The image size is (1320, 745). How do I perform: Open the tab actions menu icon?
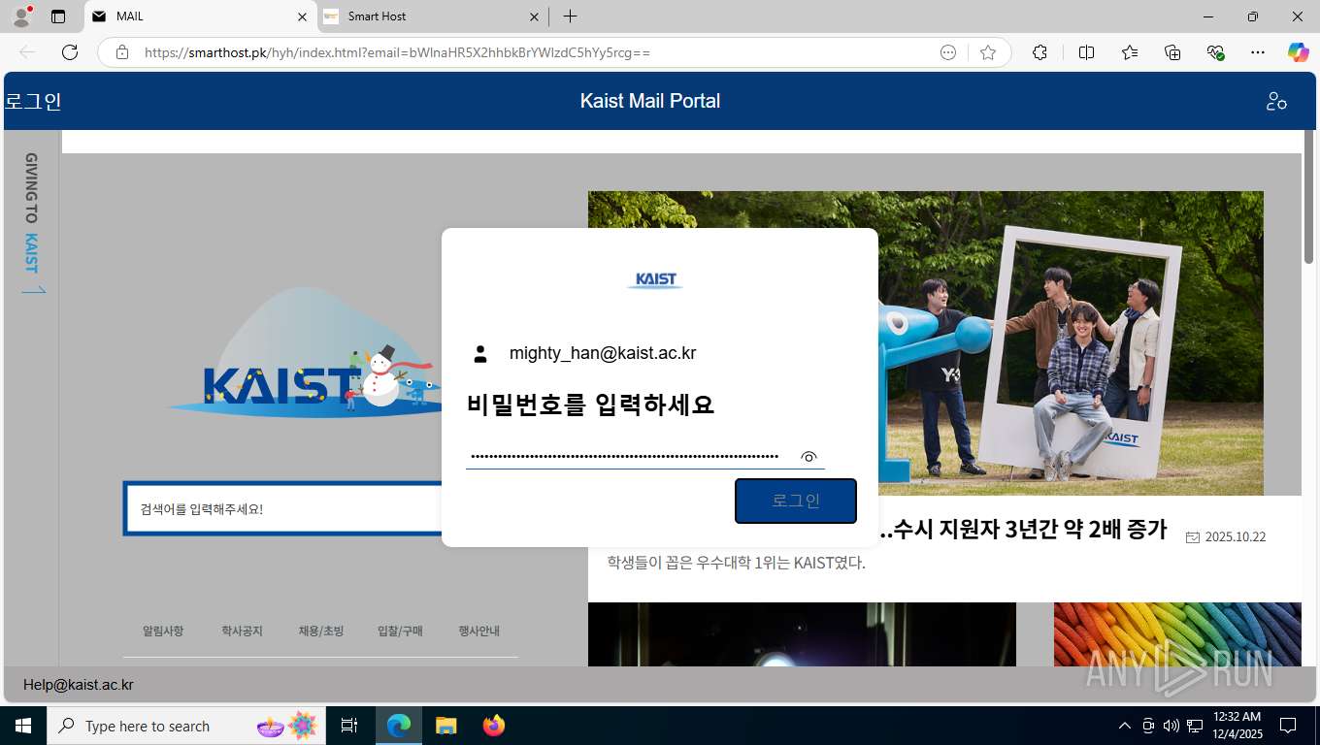tap(58, 16)
